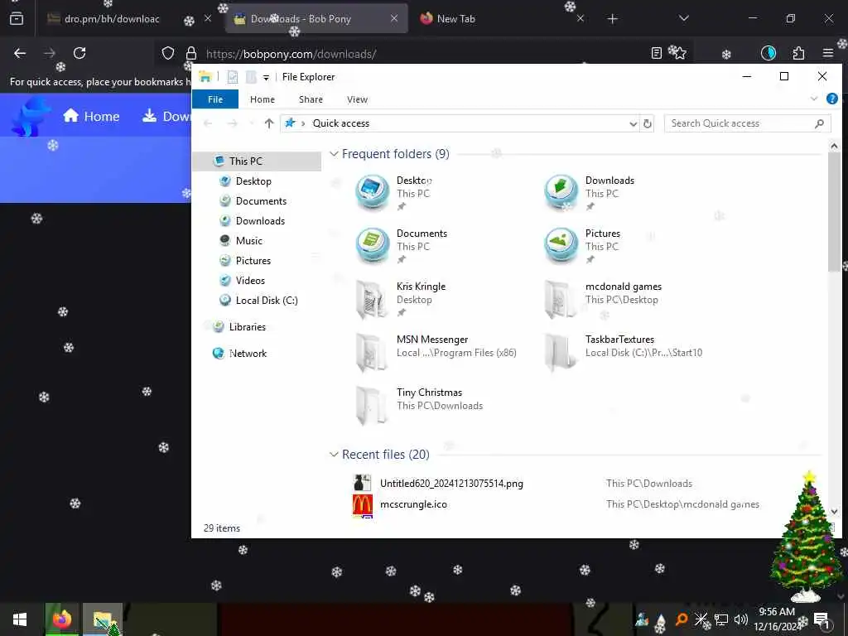The height and width of the screenshot is (636, 848).
Task: Switch to the Home ribbon tab
Action: coord(263,99)
